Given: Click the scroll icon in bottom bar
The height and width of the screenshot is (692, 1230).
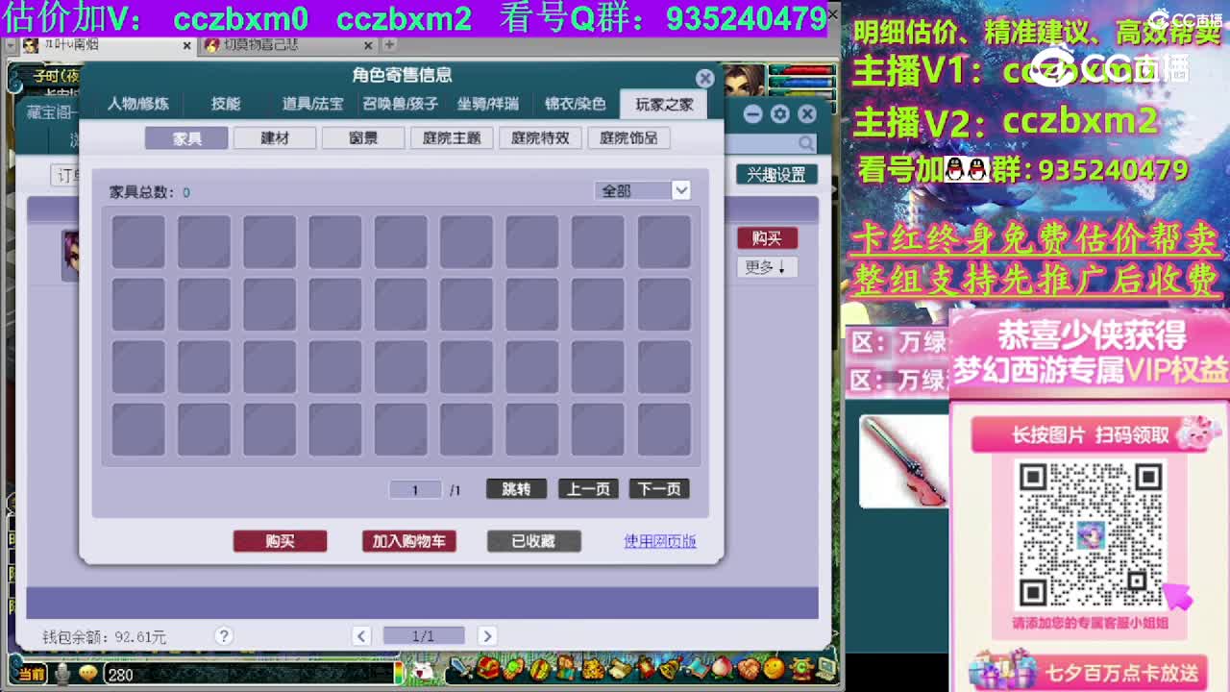Looking at the screenshot, I should 620,667.
